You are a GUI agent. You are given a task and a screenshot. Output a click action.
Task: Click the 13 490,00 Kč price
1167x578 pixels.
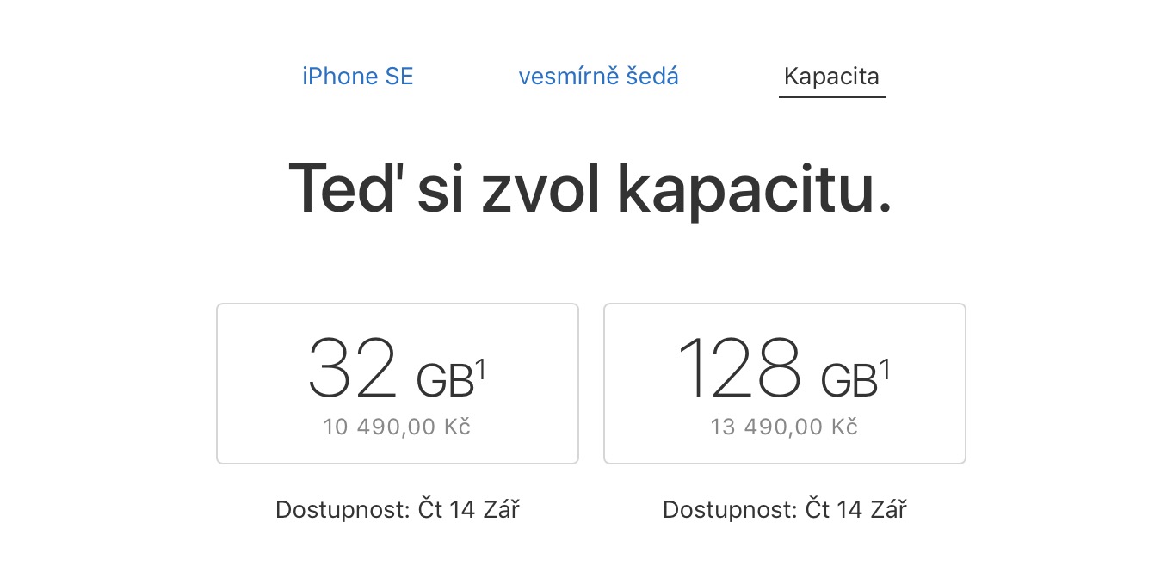[784, 427]
